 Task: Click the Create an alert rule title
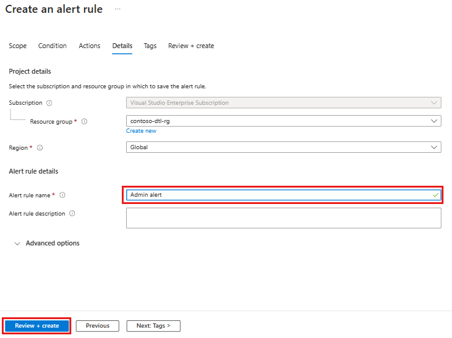click(54, 9)
